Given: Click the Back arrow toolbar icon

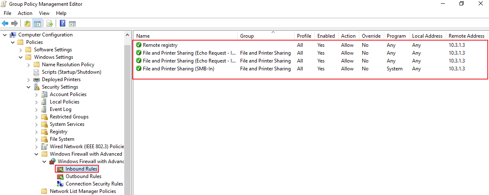Looking at the screenshot, I should (x=5, y=23).
